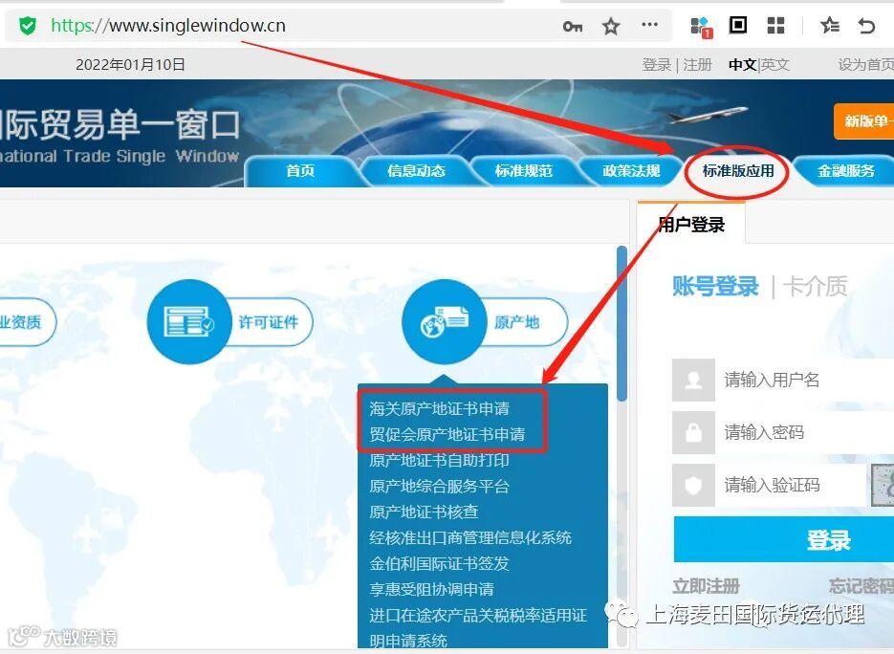Open the saved password key icon
894x654 pixels.
[573, 26]
